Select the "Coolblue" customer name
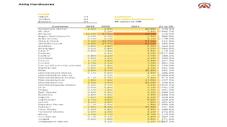Screen dimensions: 227x127 [x=45, y=58]
